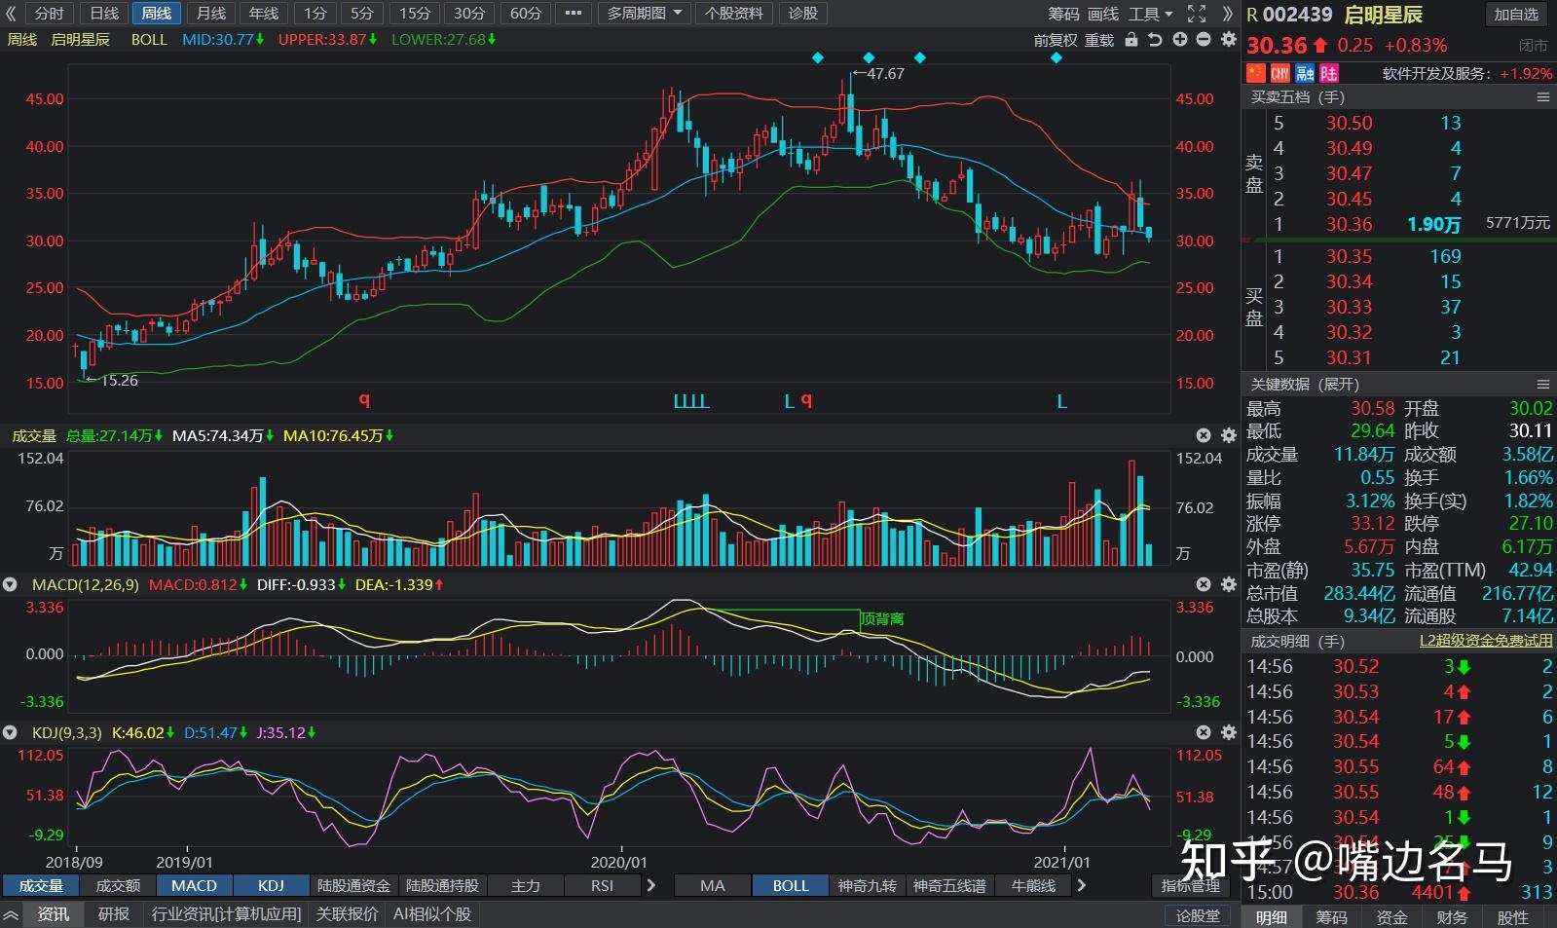Open KDJ panel settings gear
Image resolution: width=1557 pixels, height=928 pixels.
[x=1228, y=732]
